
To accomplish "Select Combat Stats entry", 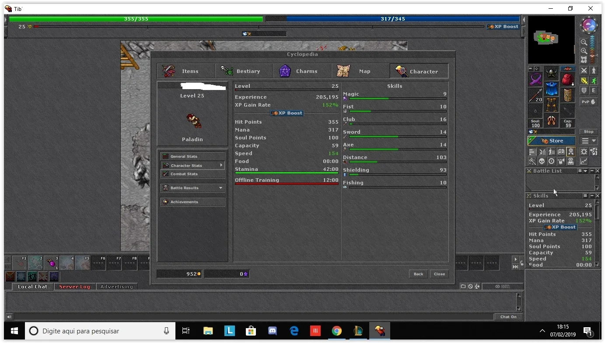I will coord(192,174).
